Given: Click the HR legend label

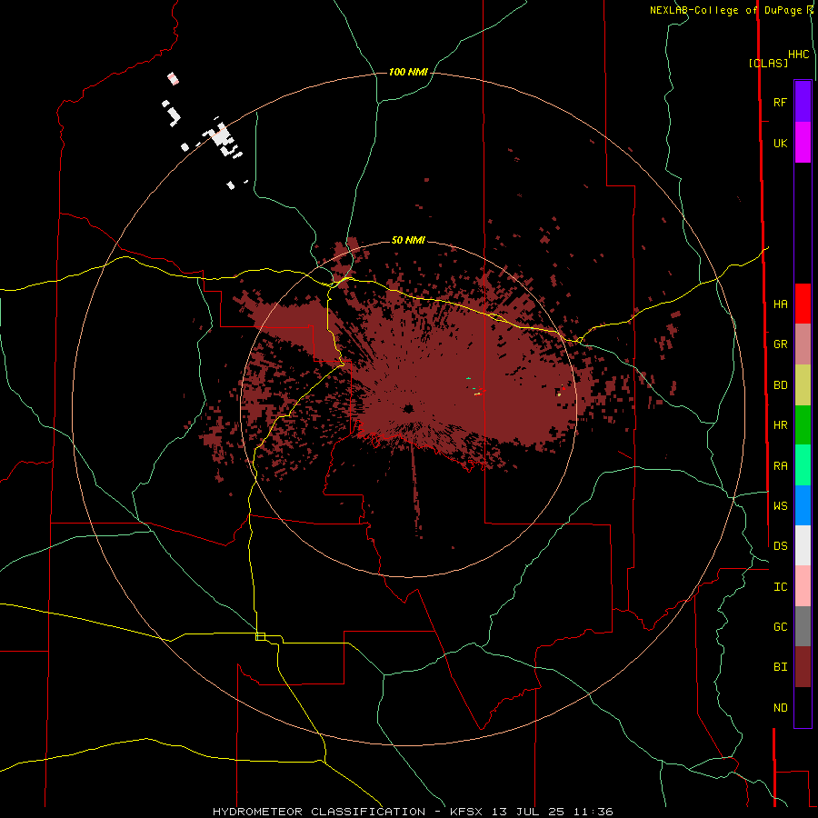Looking at the screenshot, I should (x=780, y=425).
